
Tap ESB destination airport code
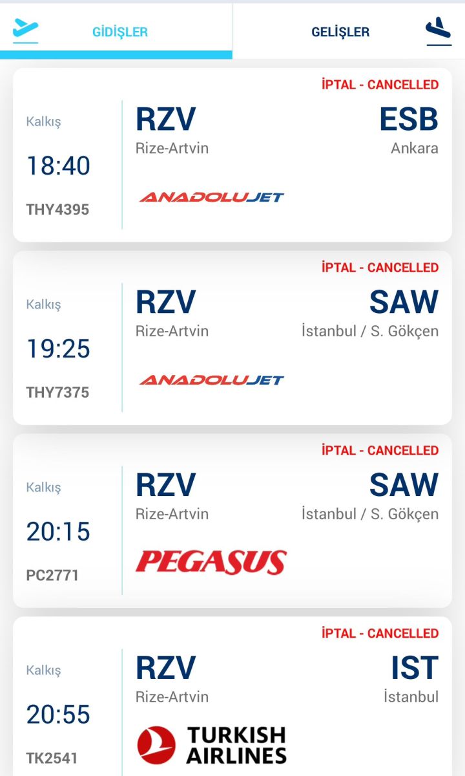[408, 120]
